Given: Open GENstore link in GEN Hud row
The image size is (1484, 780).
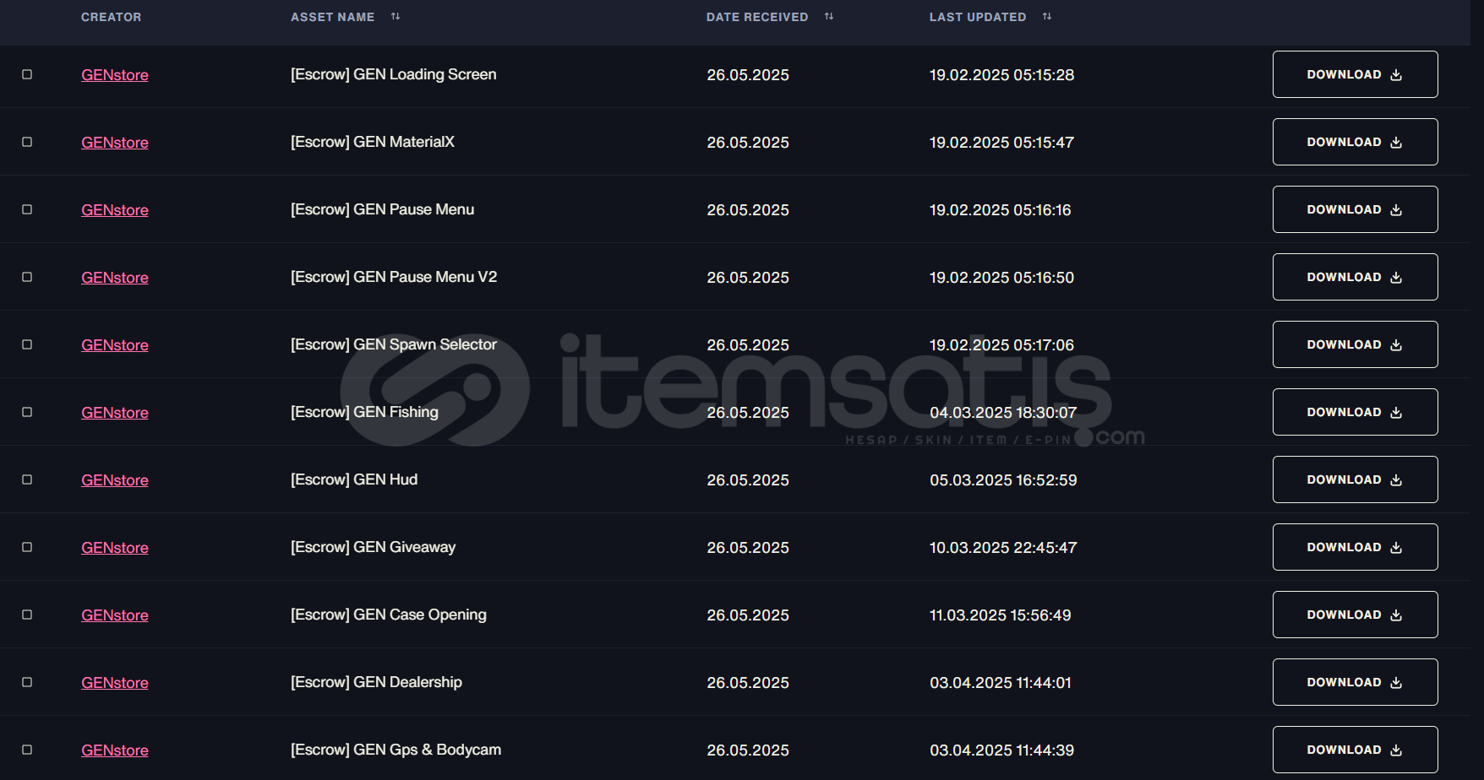Looking at the screenshot, I should click(115, 480).
